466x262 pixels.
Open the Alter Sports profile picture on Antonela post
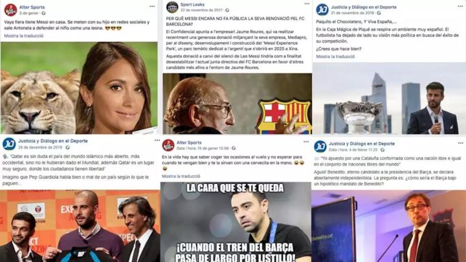pos(10,10)
